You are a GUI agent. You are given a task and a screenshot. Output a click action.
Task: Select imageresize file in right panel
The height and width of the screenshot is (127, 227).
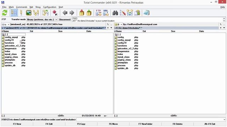click(126, 51)
